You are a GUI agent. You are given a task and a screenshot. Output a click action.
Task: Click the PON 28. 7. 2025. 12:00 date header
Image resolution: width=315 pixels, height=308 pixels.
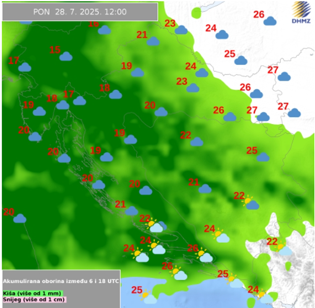coord(80,12)
